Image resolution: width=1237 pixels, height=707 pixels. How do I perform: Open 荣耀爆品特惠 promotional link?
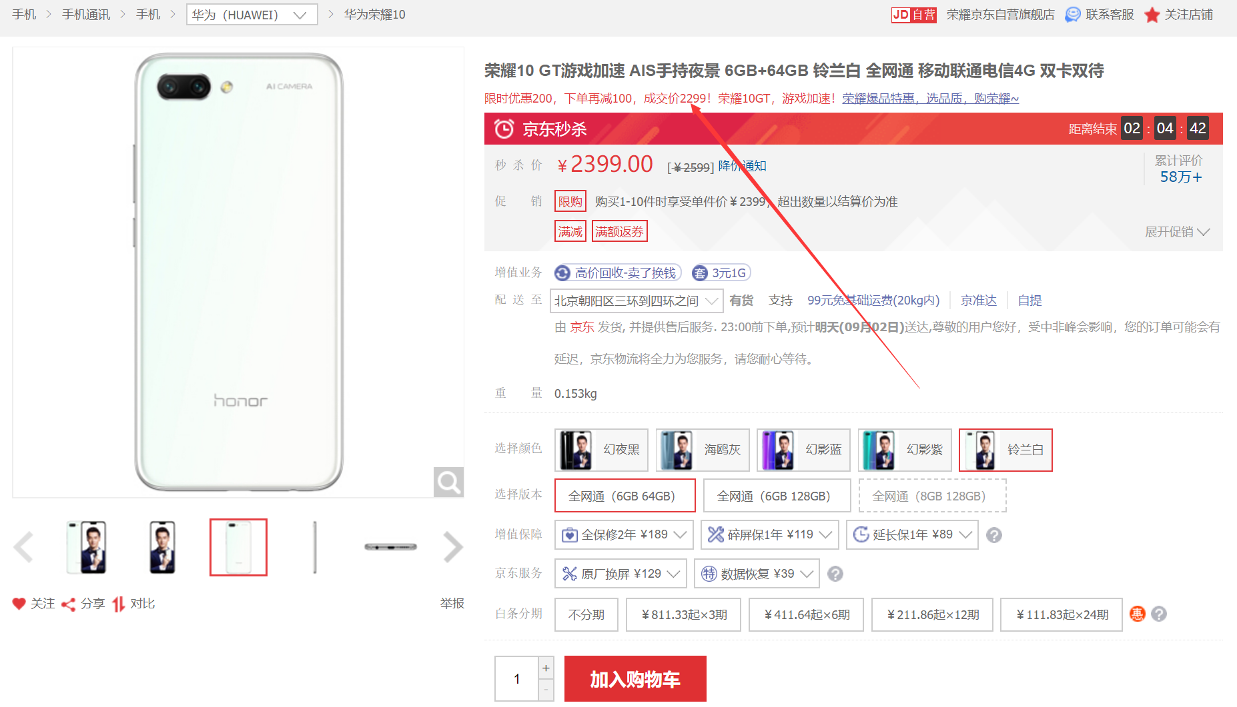(x=930, y=99)
